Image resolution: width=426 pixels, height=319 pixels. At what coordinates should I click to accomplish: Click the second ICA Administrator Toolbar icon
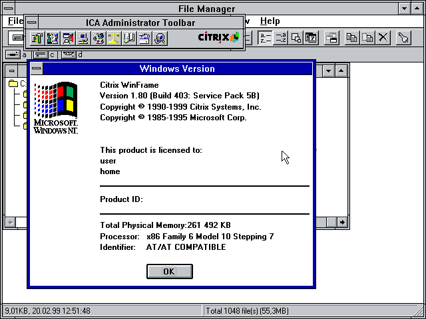53,39
